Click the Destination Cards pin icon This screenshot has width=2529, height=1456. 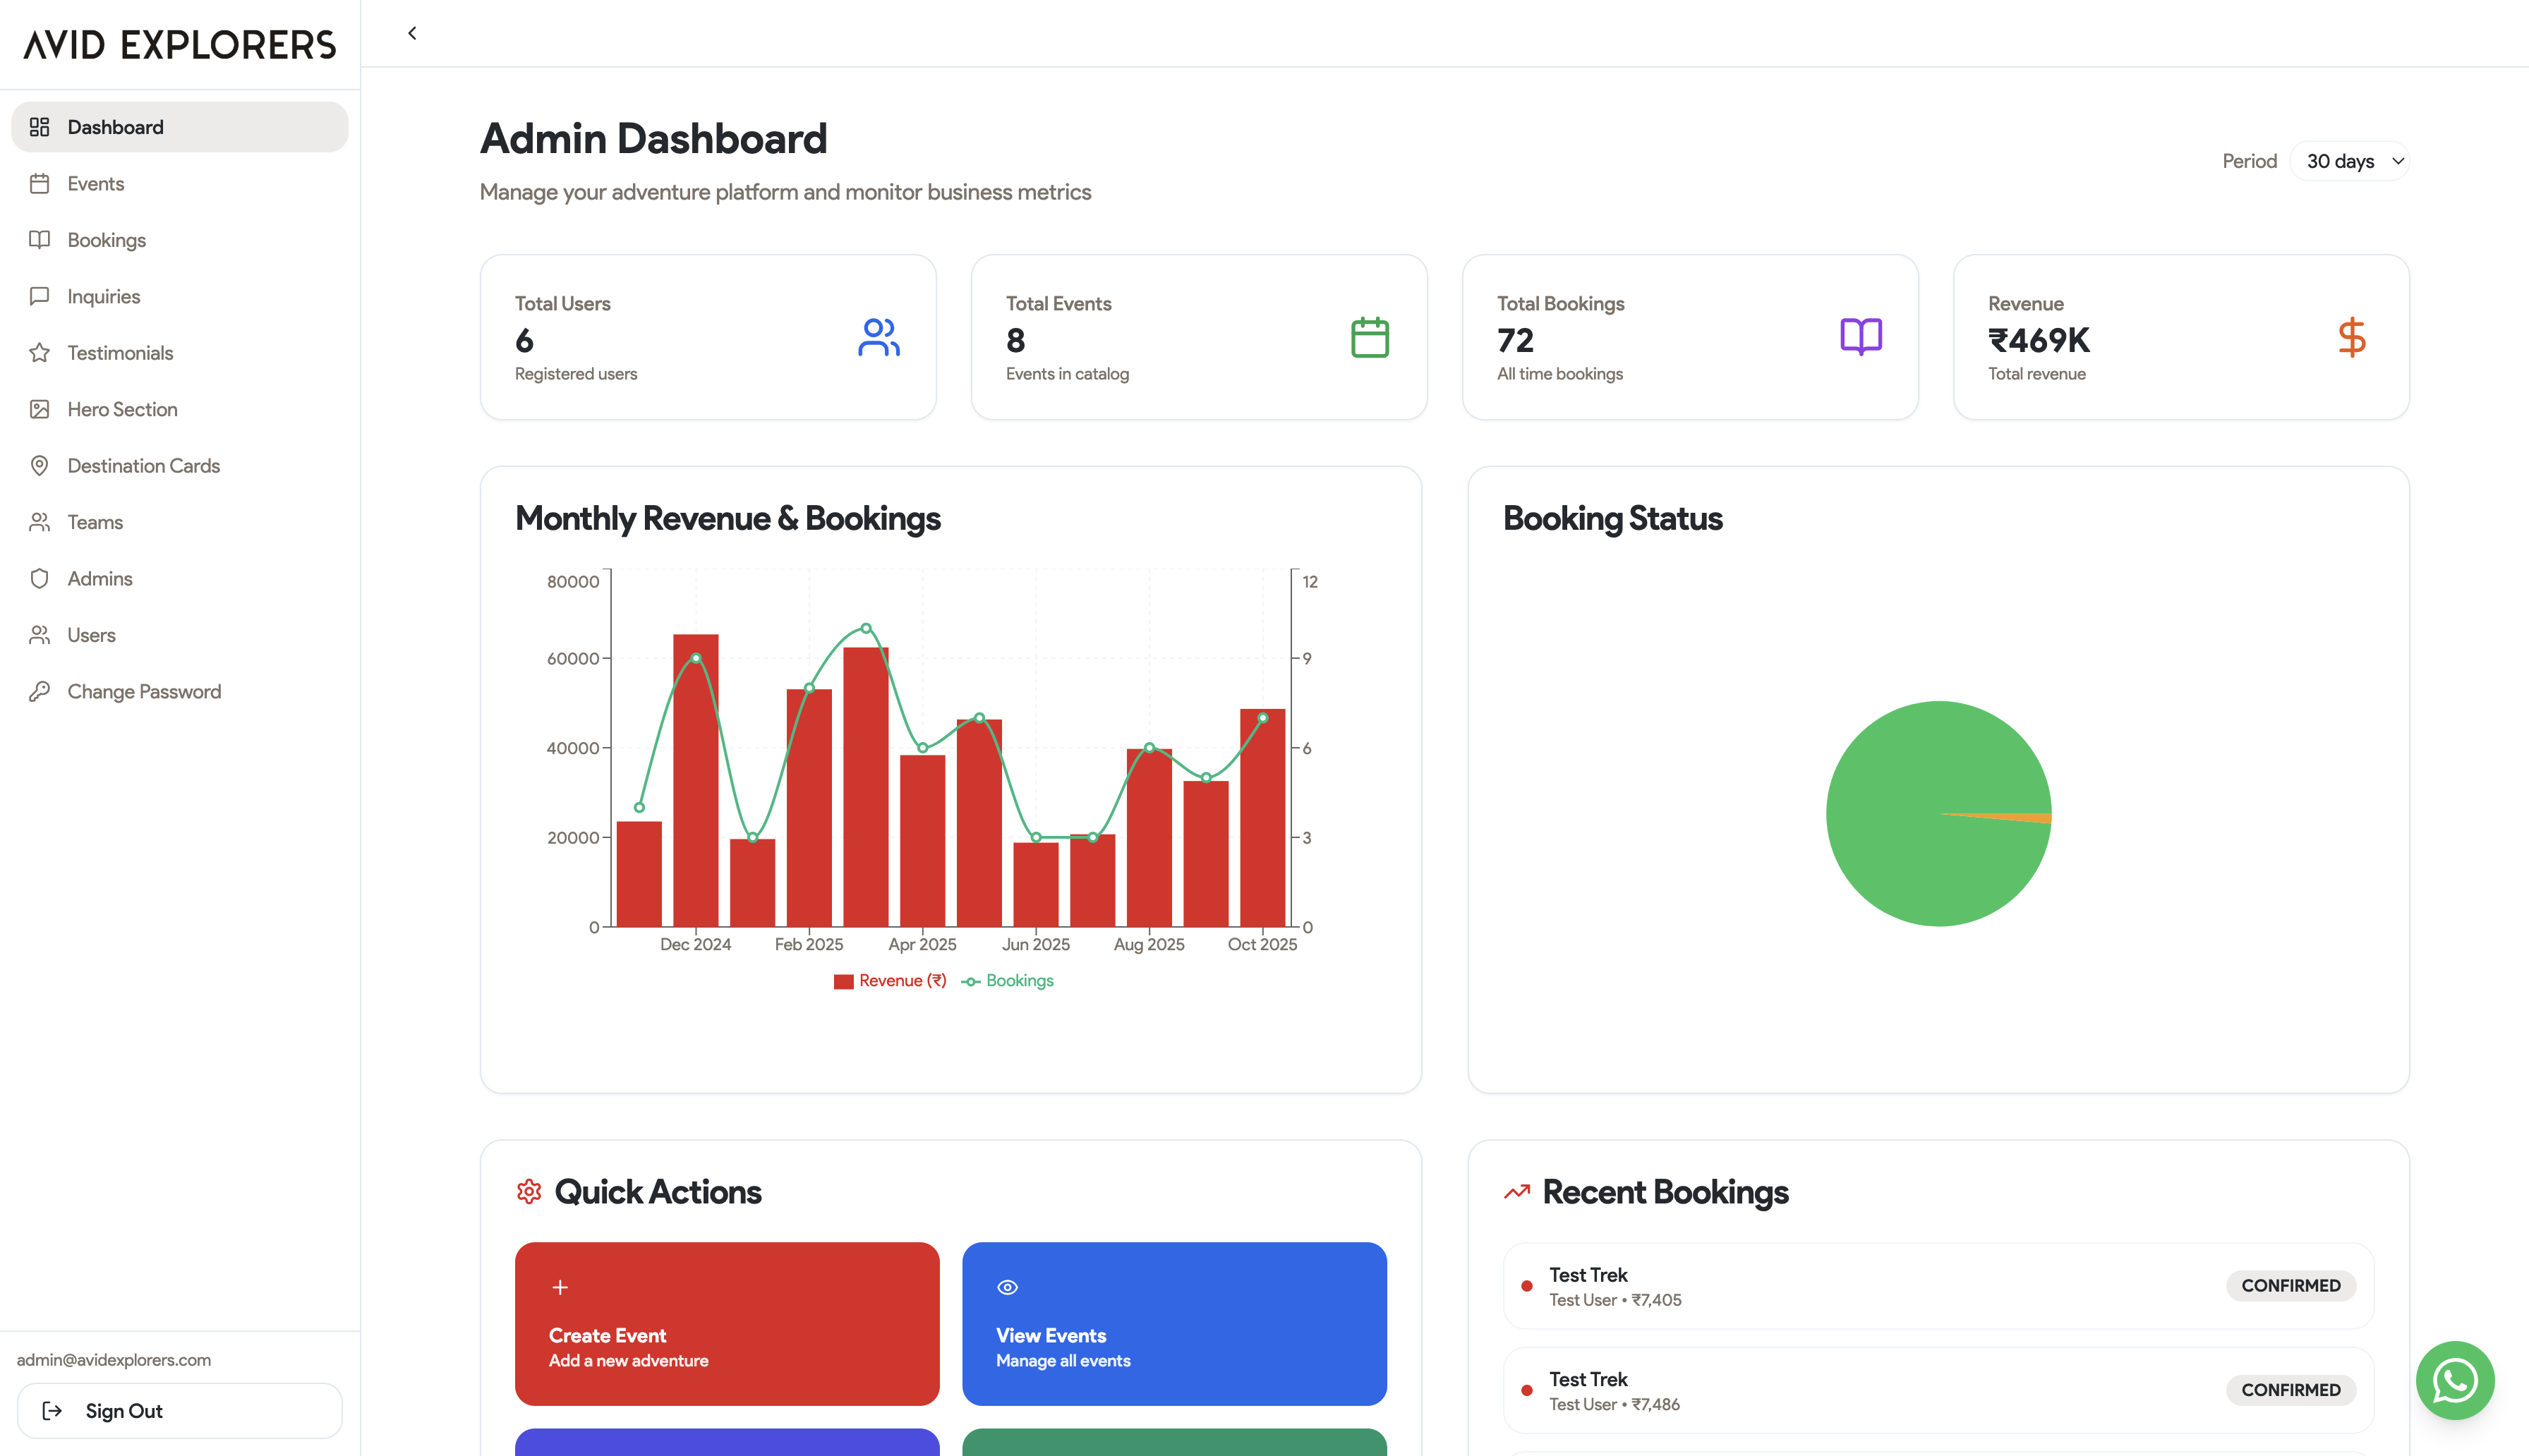[x=39, y=466]
